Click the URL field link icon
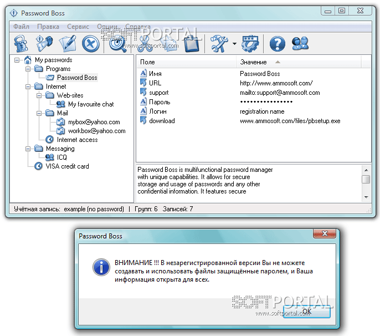Screen dimensions: 380x336 pyautogui.click(x=143, y=83)
